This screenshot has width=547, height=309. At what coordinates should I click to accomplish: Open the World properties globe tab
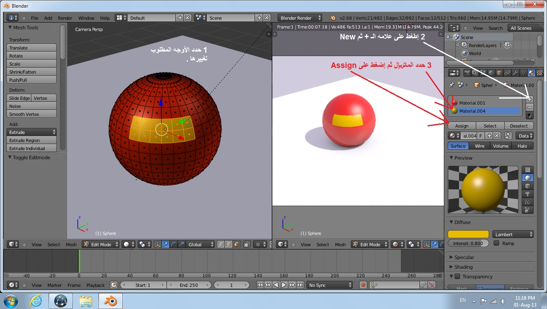pos(491,73)
